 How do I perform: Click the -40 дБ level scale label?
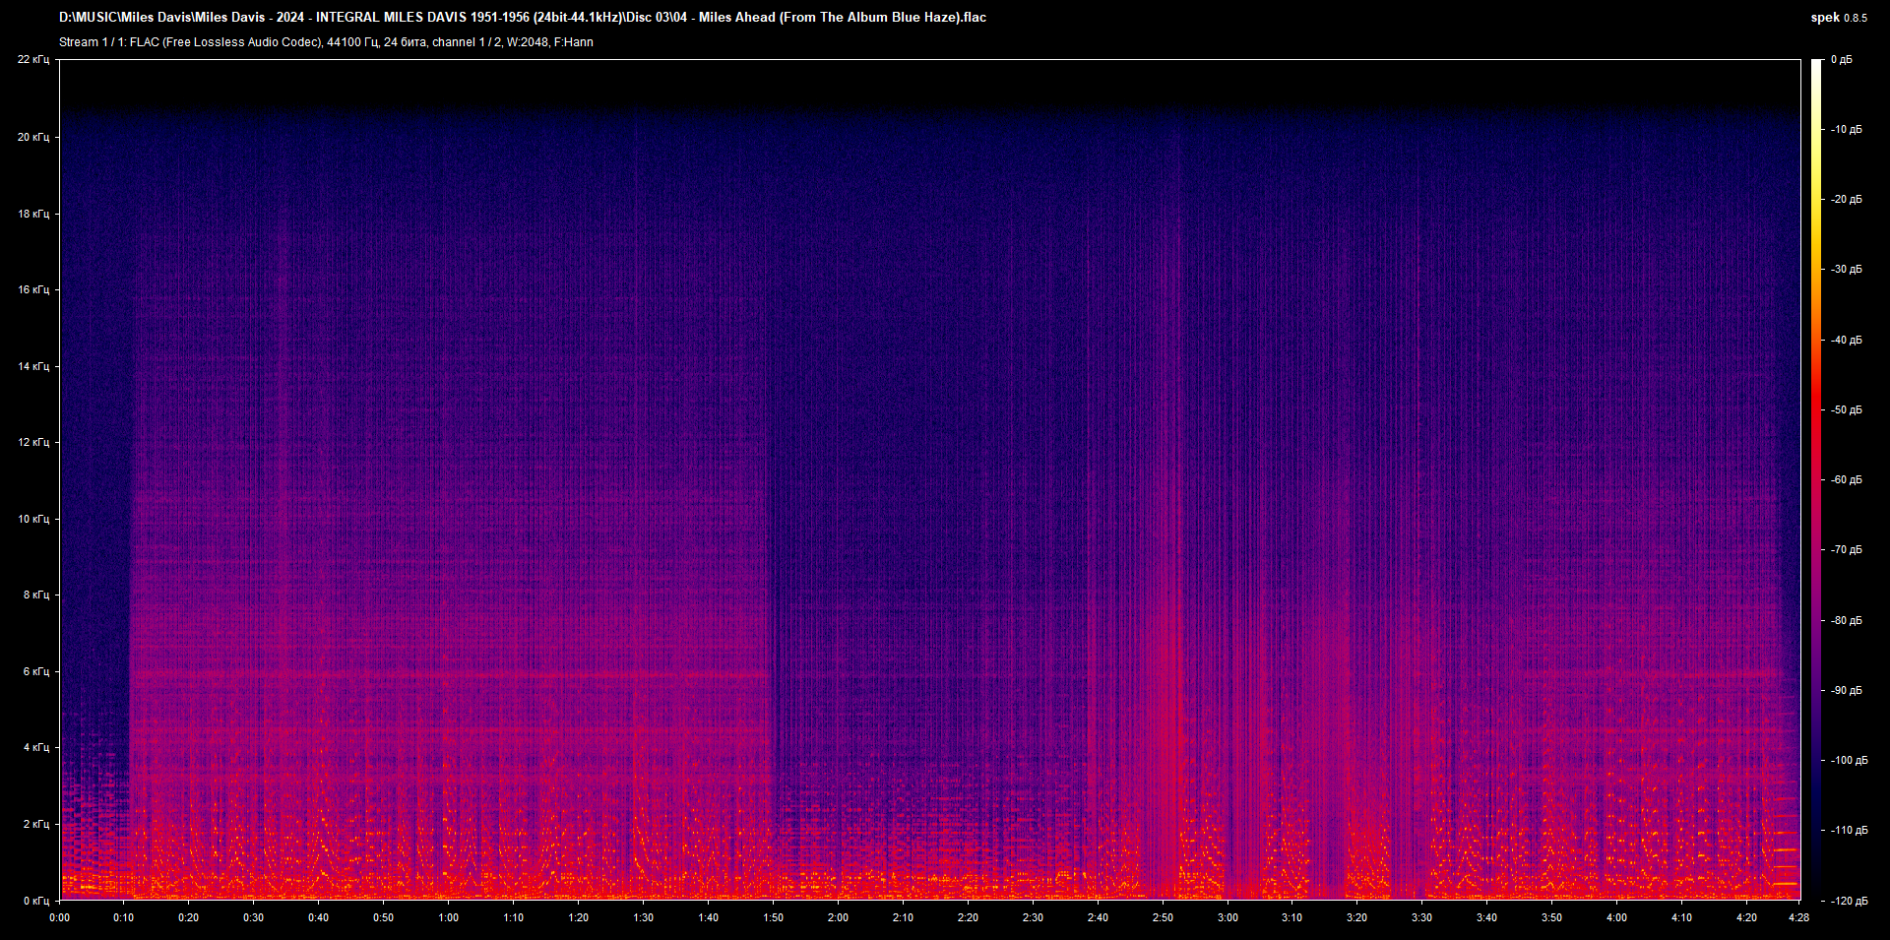coord(1847,341)
